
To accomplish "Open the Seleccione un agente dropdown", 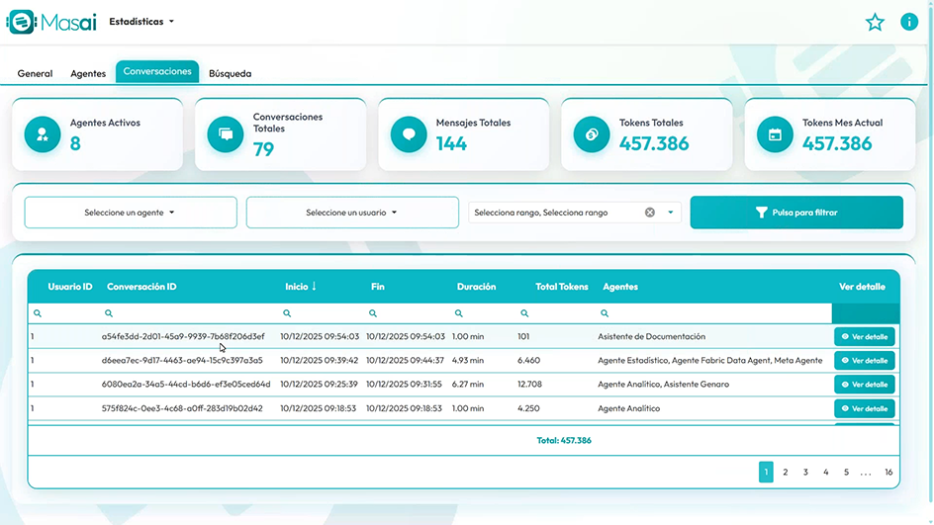I will click(x=131, y=213).
